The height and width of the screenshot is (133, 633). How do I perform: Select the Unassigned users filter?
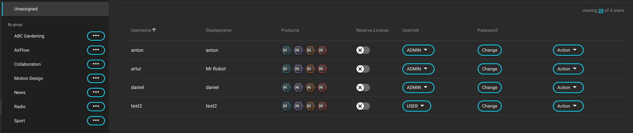click(x=26, y=9)
